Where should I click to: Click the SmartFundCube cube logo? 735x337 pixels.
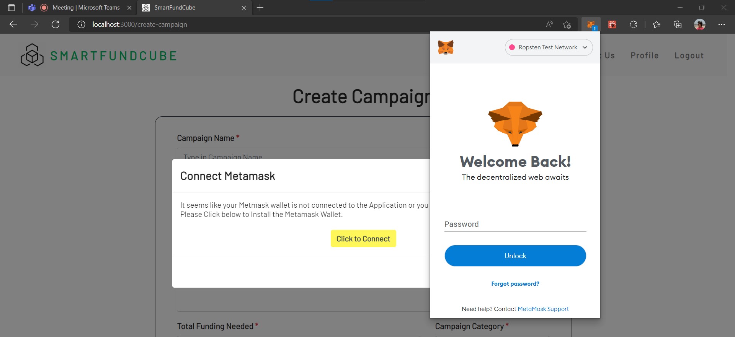click(32, 55)
